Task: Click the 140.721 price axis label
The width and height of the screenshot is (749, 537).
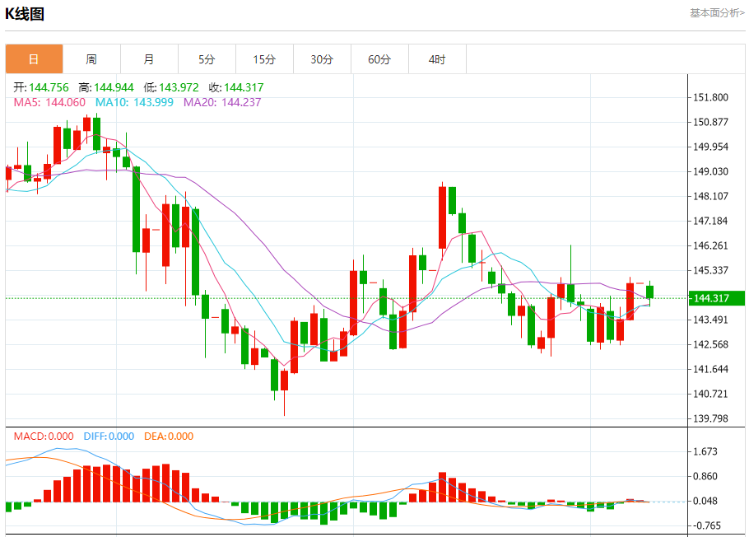Action: tap(711, 394)
